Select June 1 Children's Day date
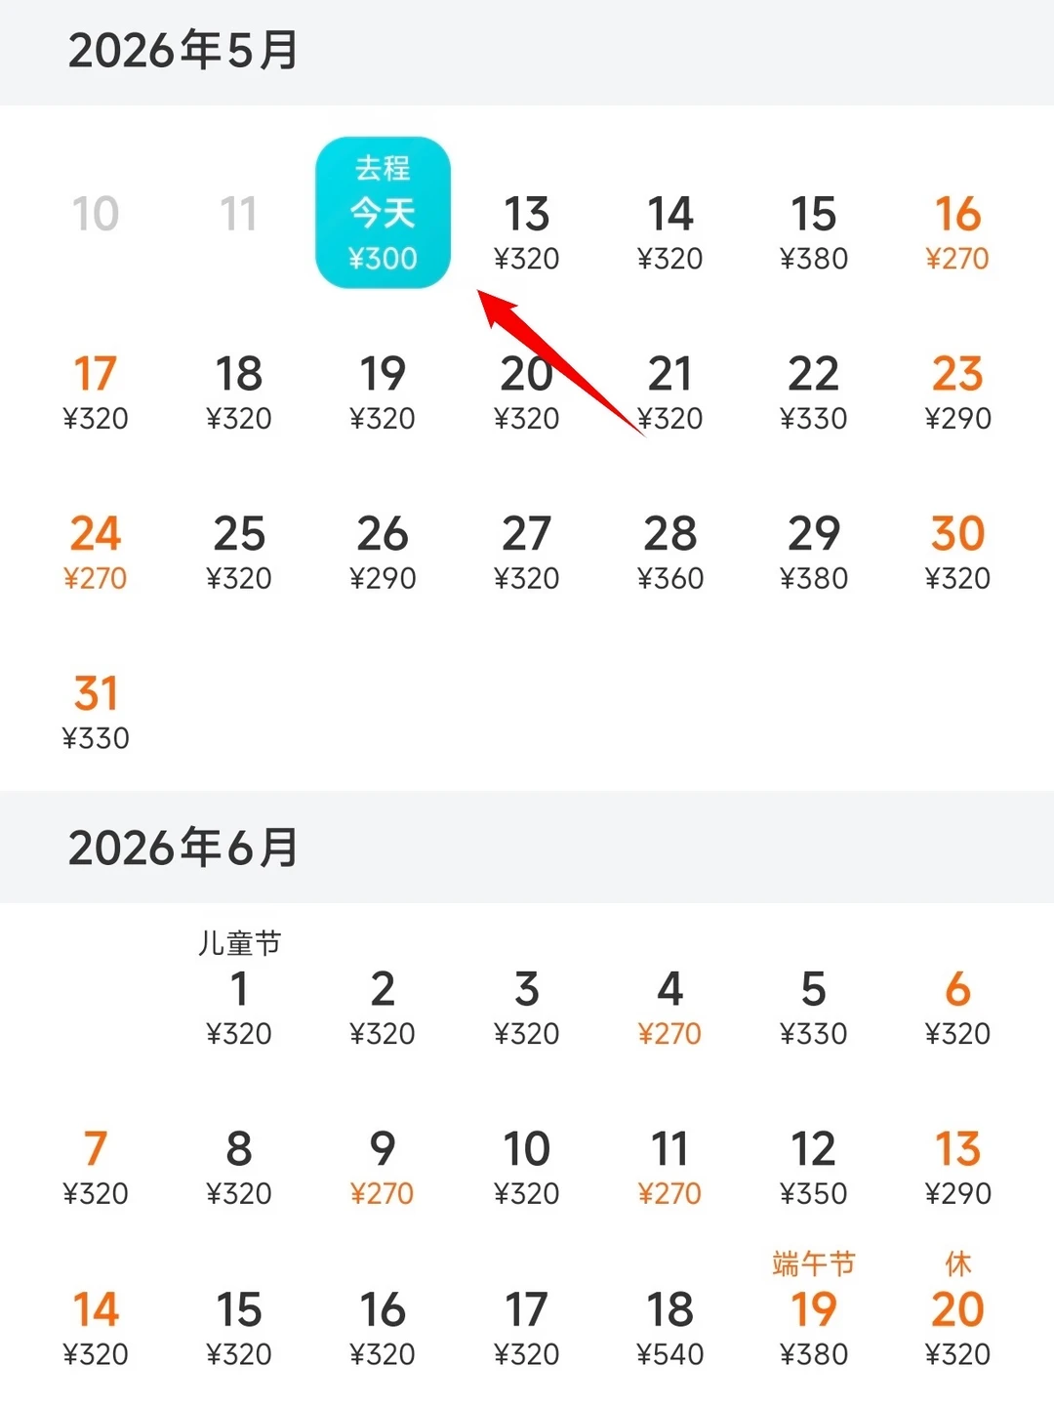Viewport: 1054px width, 1406px height. 239,990
